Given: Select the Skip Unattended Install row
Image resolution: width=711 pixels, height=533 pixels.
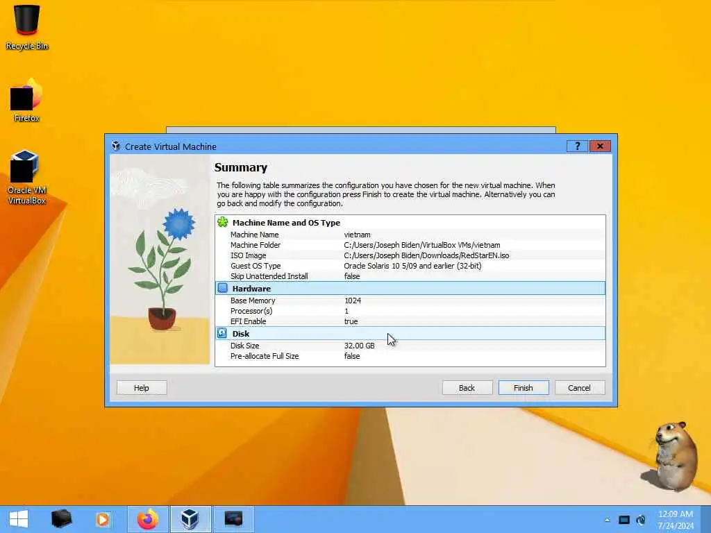Looking at the screenshot, I should 410,276.
